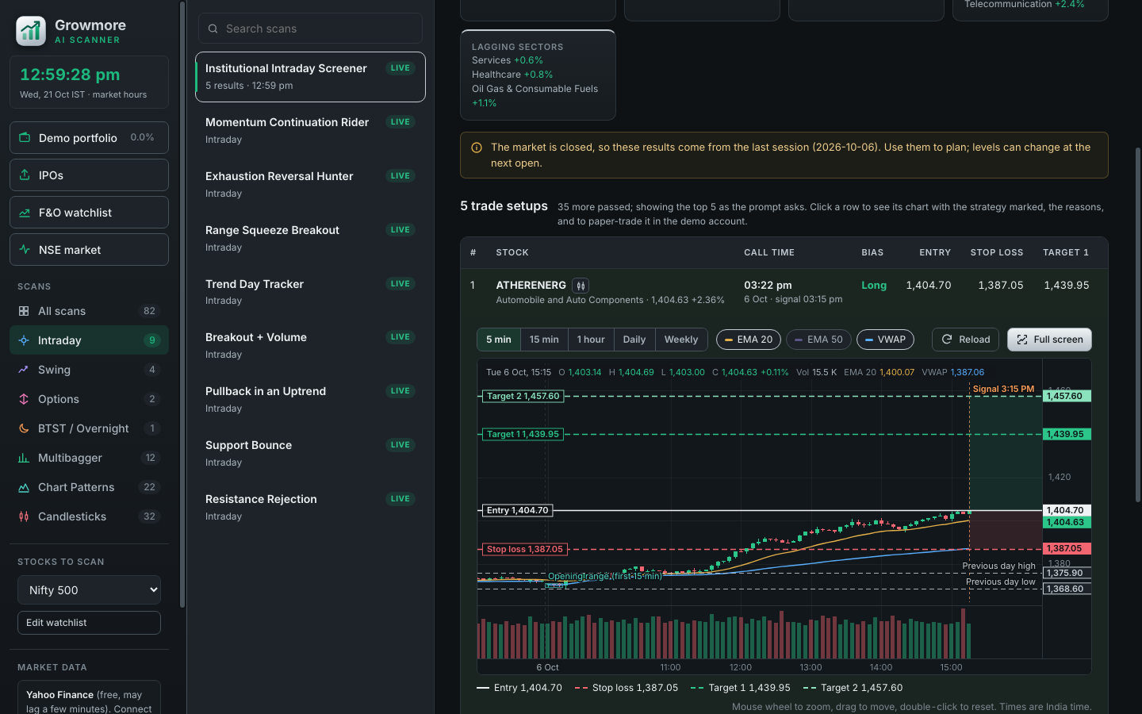Open the Momentum Continuation Rider scan

310,131
